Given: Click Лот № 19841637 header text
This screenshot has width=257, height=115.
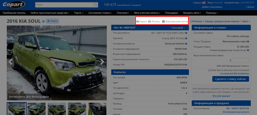Looking at the screenshot, I should [124, 28].
